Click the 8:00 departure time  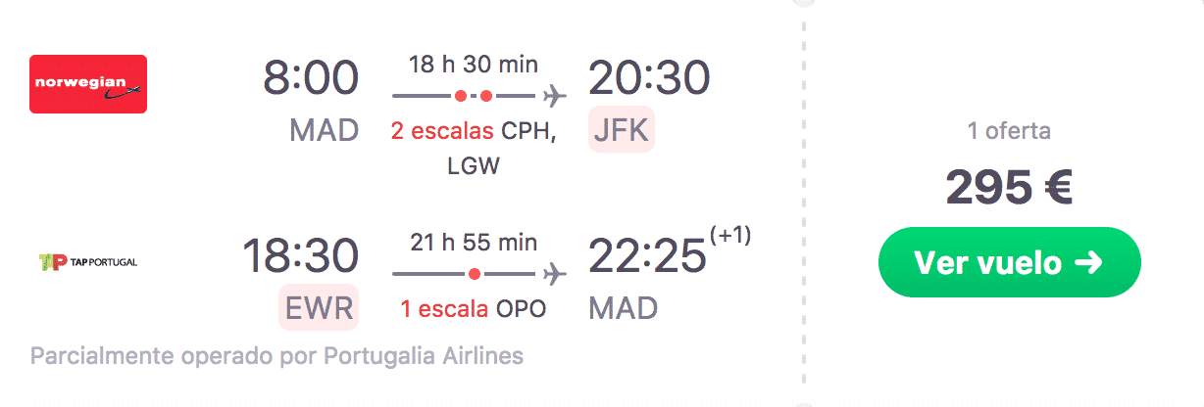click(x=311, y=78)
